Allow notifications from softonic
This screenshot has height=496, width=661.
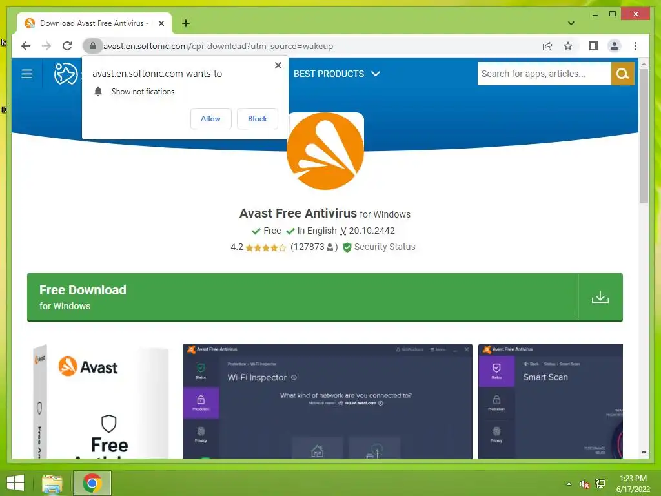(x=211, y=119)
